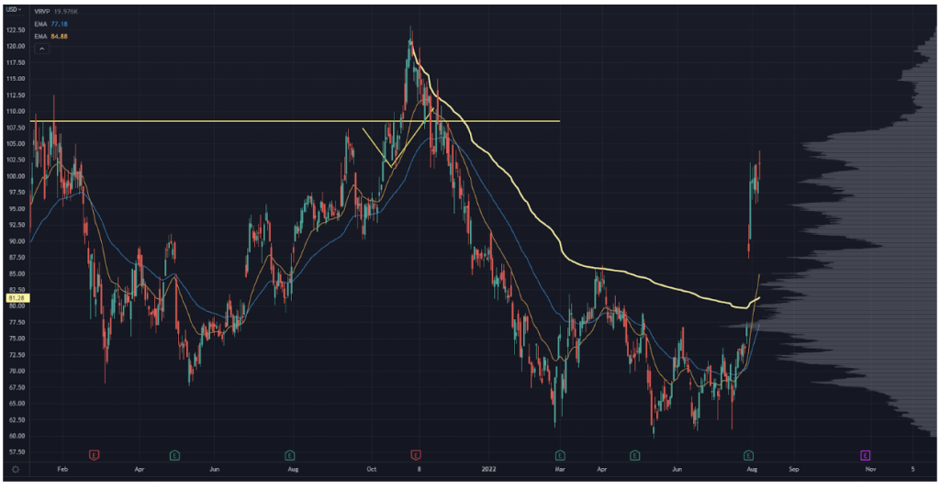Click the green earnings marker after Apr 2021
Viewport: 940px width, 489px height.
174,455
